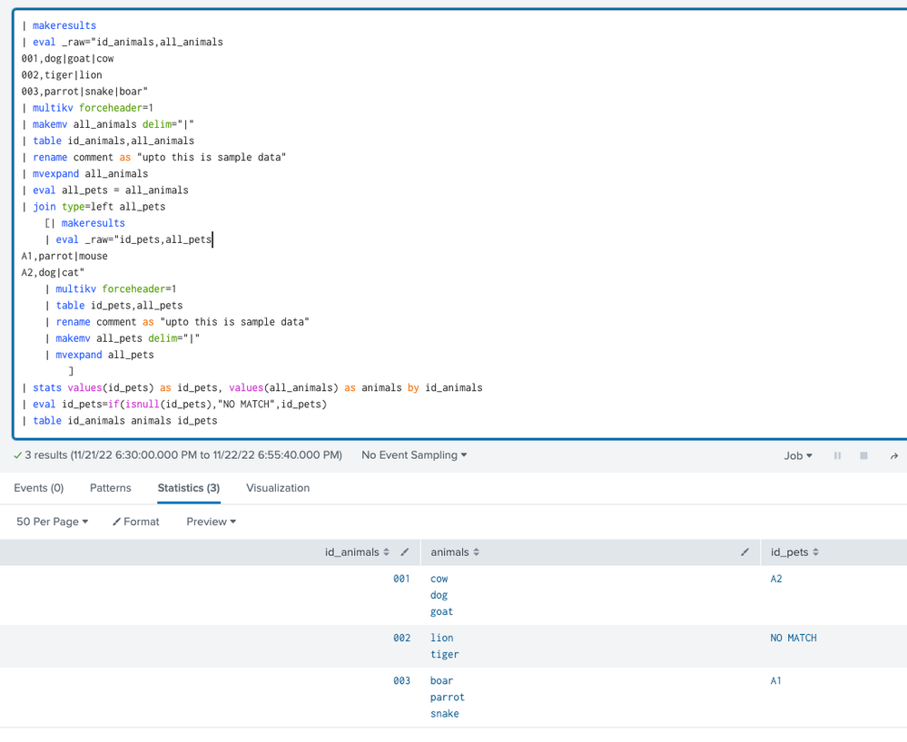907x742 pixels.
Task: Click the sort arrows next to id_animals header
Action: [x=387, y=552]
